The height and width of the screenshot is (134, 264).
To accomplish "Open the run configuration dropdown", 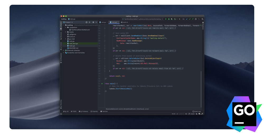I will click(143, 19).
